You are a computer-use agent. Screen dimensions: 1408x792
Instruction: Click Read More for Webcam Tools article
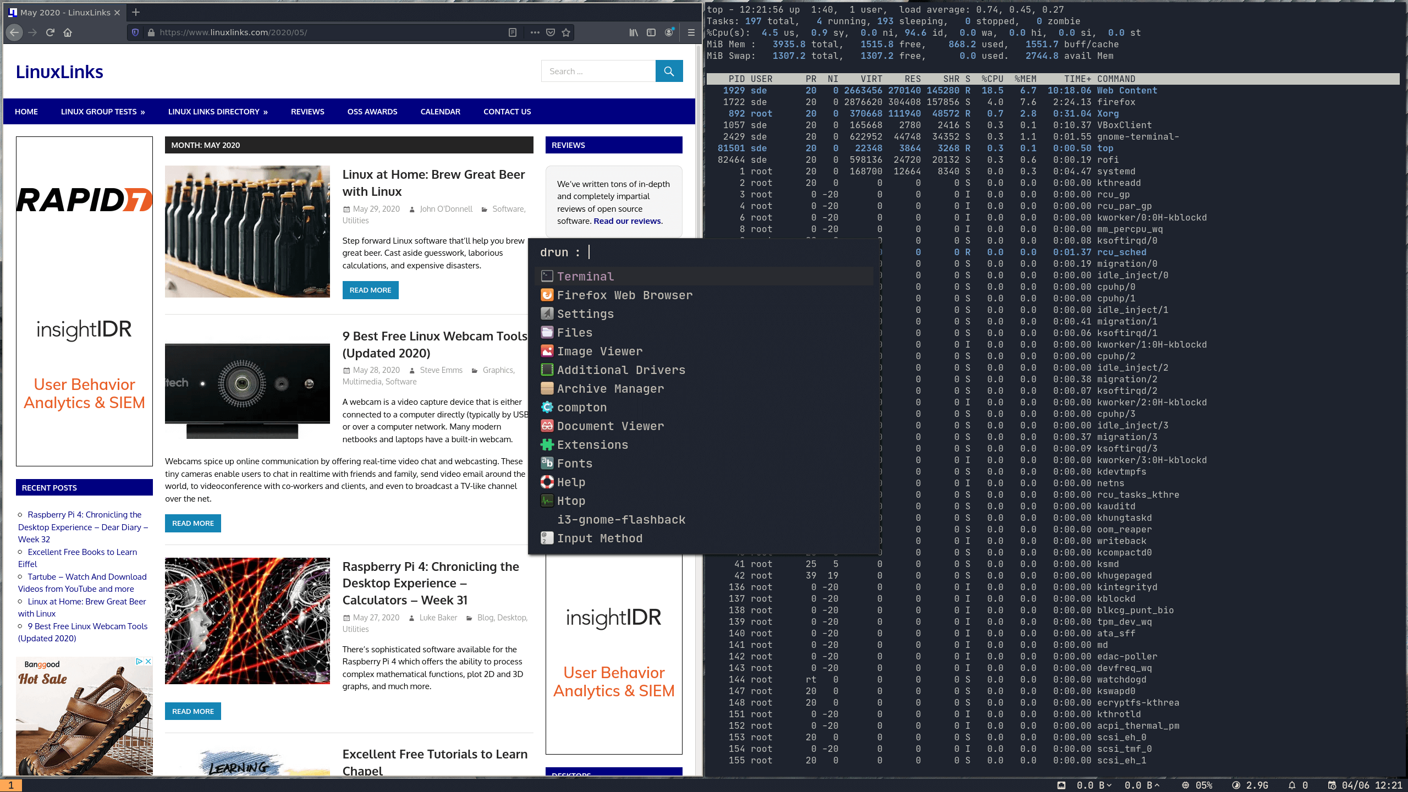(193, 523)
